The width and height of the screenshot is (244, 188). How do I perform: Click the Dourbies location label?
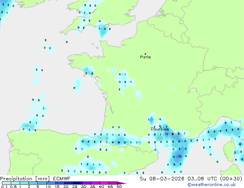click(160, 129)
